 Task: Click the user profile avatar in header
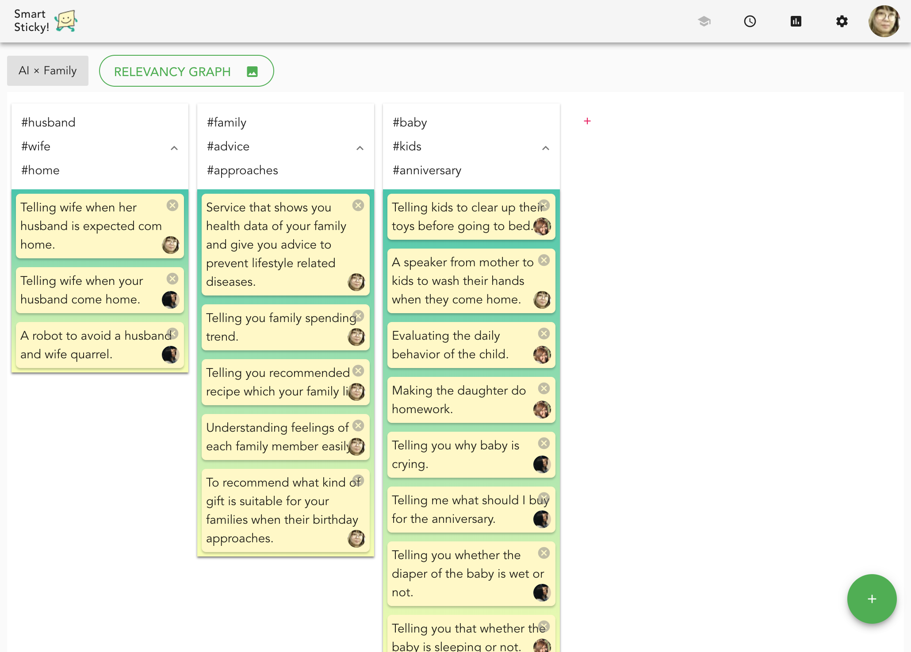[884, 21]
